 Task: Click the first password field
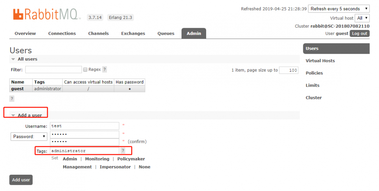click(x=85, y=135)
